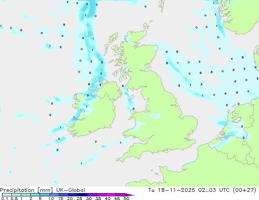Screen dimensions: 259x200
Task: Click the Isle of Man on the map
Action: tap(131, 98)
